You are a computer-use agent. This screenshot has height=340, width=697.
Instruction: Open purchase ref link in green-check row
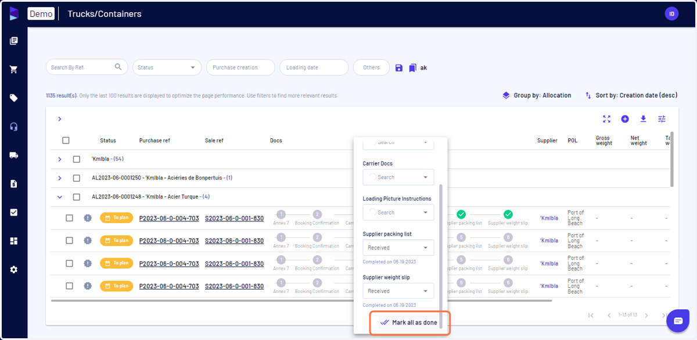169,219
